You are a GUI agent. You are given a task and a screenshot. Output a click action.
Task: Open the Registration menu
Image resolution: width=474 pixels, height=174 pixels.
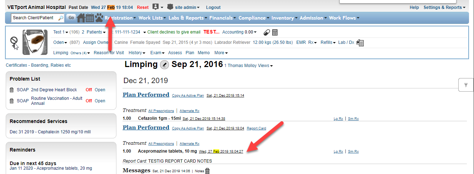pyautogui.click(x=120, y=18)
